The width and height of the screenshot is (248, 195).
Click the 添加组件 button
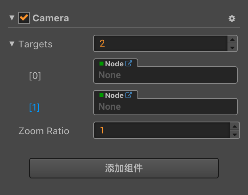click(x=124, y=168)
